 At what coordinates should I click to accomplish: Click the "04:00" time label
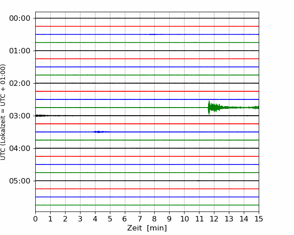[19, 148]
